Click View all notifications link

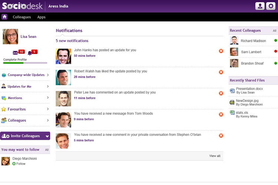tap(215, 156)
